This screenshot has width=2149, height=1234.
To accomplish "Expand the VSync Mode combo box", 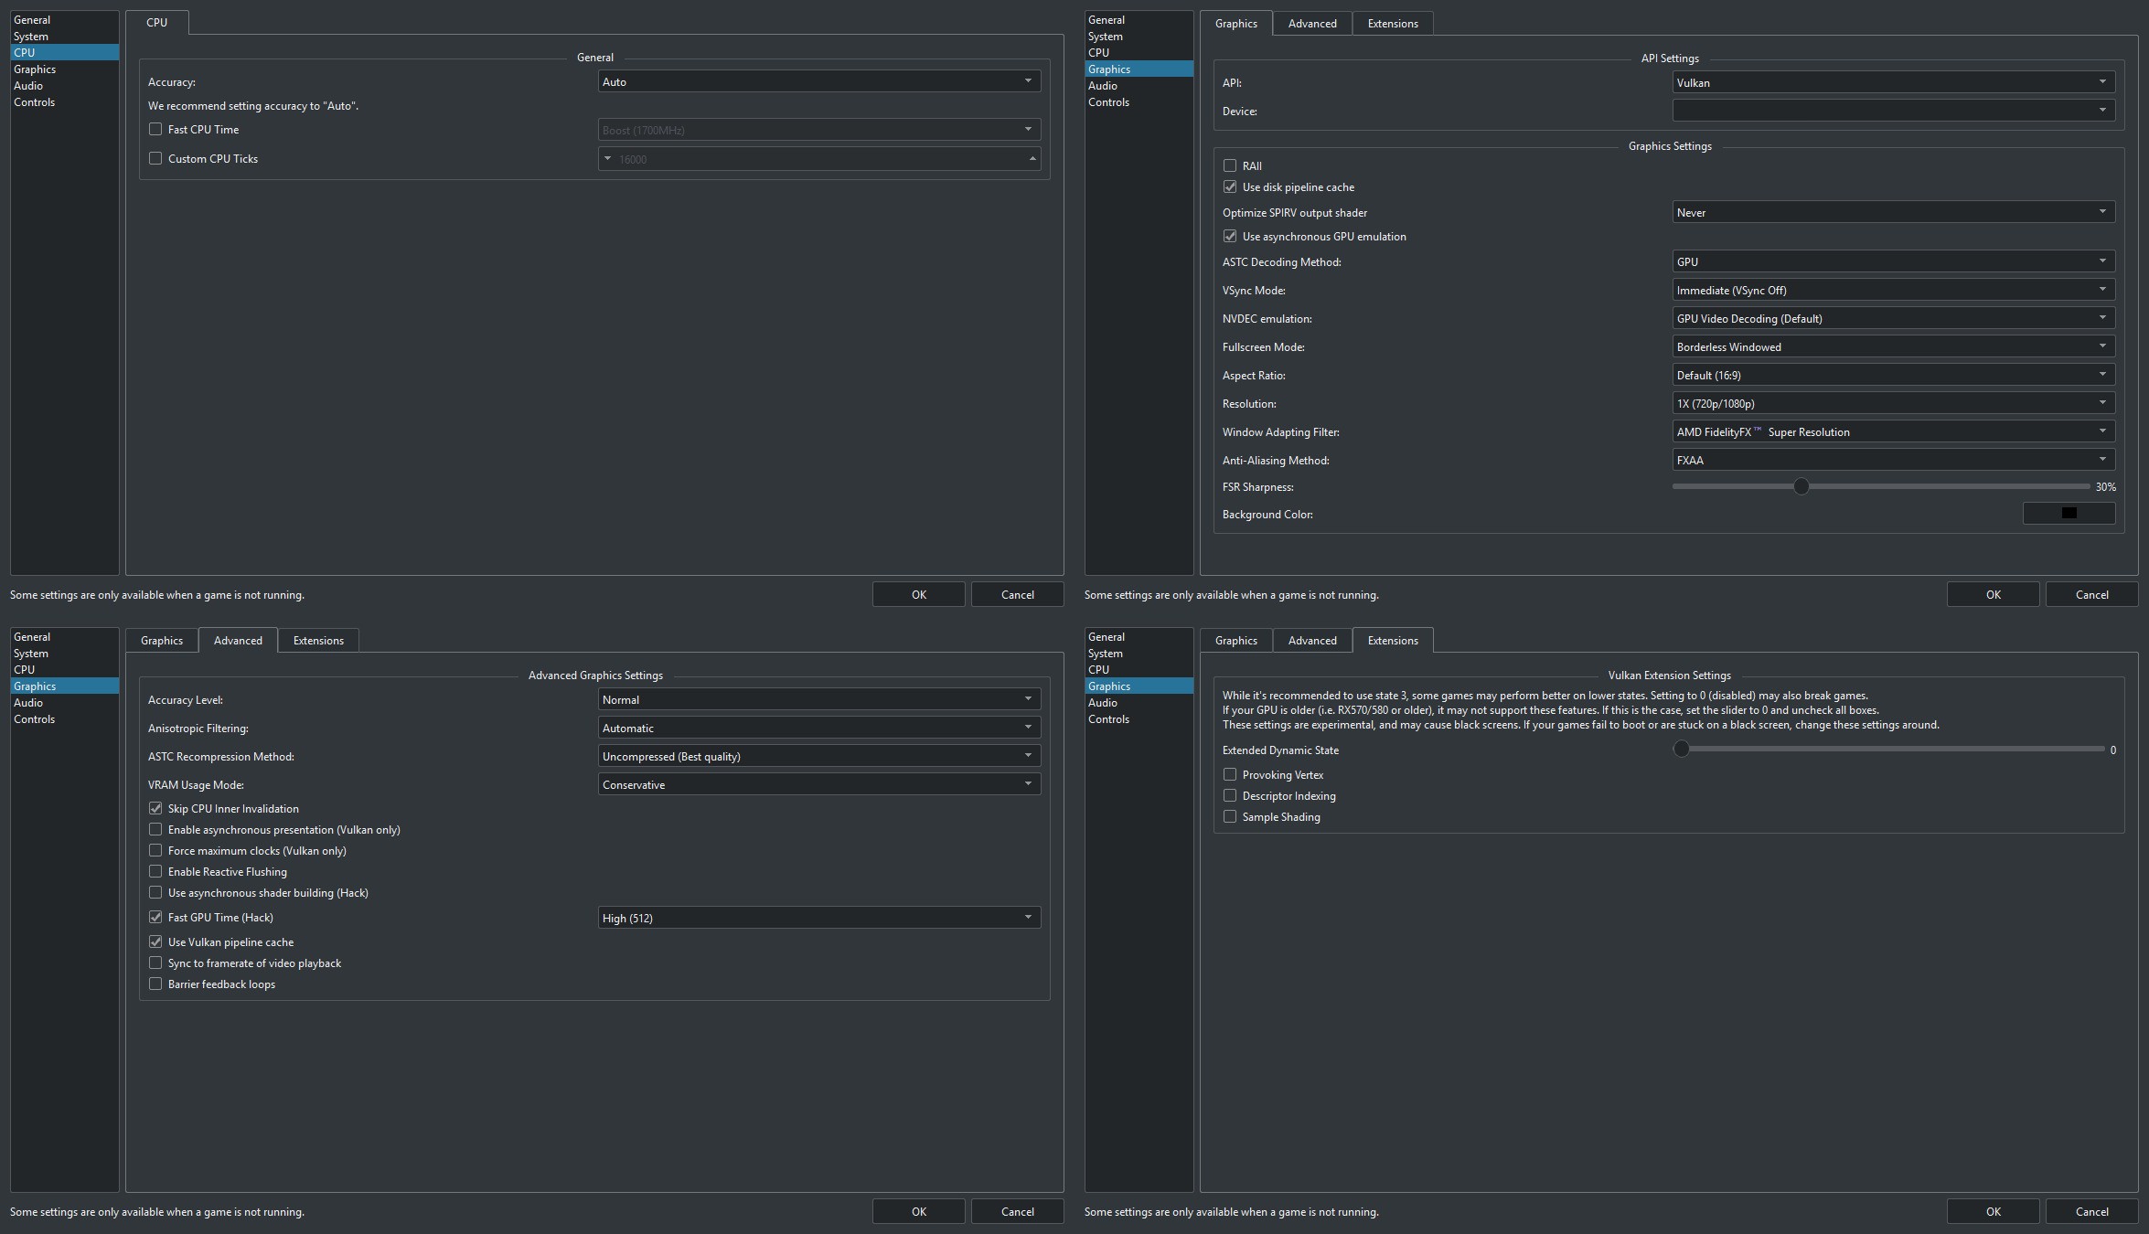I will click(1893, 291).
